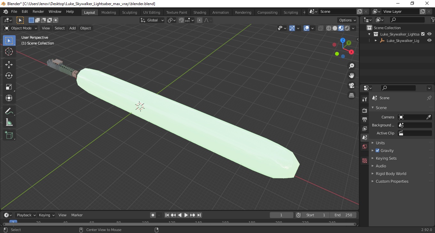Toggle the Gravity checkbox
Viewport: 435px width, 233px height.
377,150
